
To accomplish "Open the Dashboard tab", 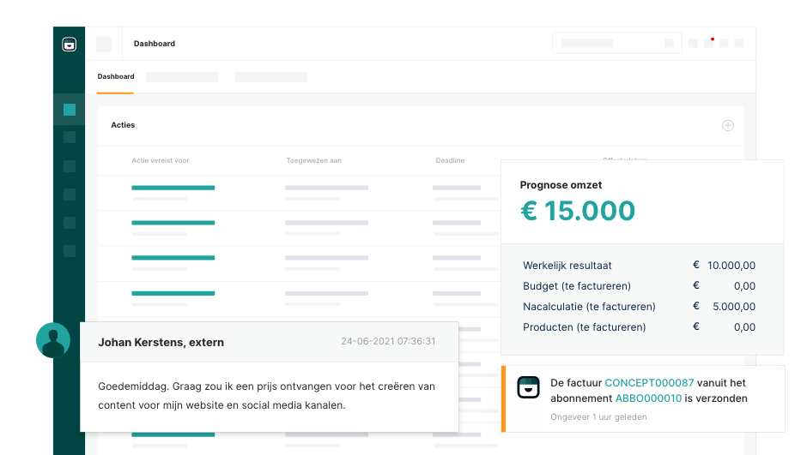I will pos(115,77).
